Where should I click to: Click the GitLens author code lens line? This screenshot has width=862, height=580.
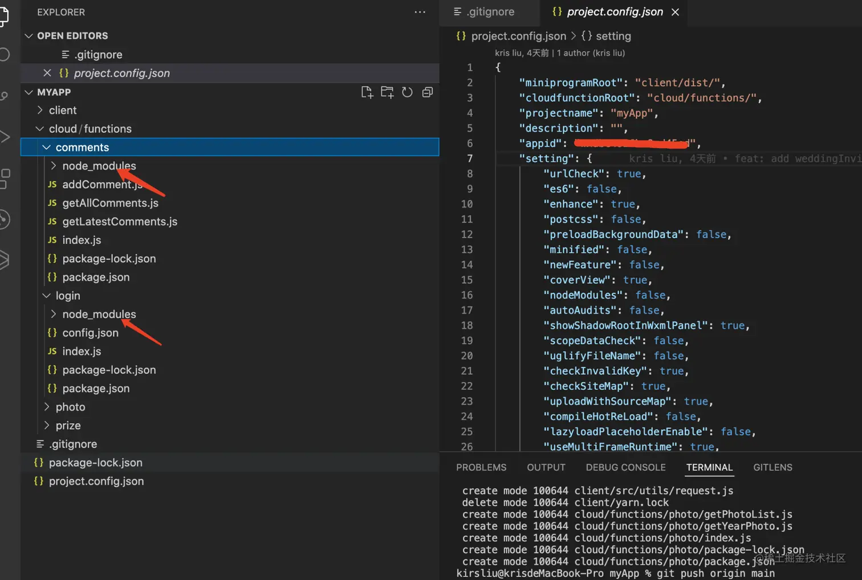(560, 53)
